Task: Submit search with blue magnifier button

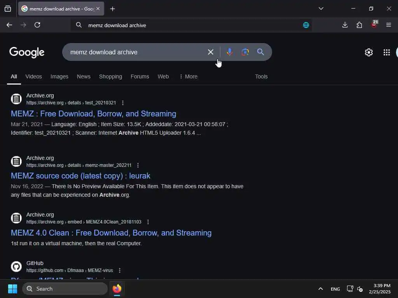Action: pos(260,52)
